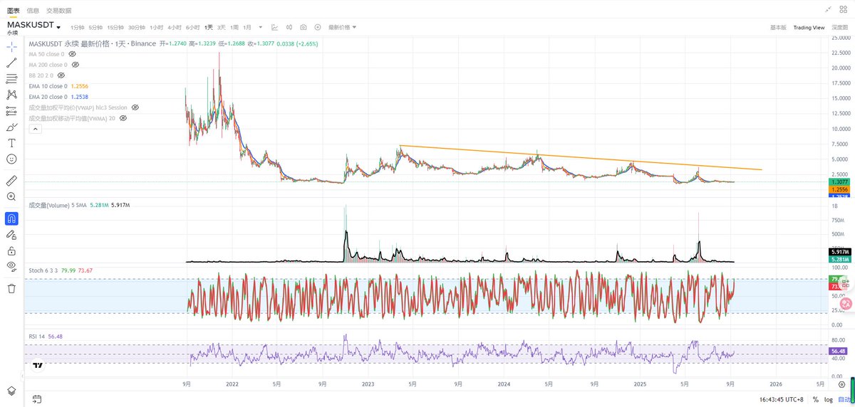This screenshot has width=855, height=407.
Task: Show the hidden VWMA 20 indicator
Action: click(x=123, y=118)
